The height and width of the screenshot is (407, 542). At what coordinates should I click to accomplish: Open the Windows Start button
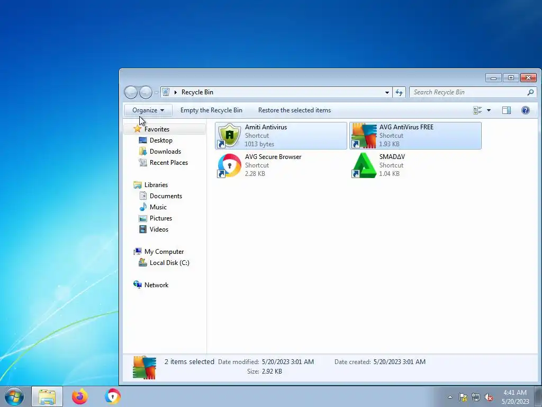pos(14,396)
